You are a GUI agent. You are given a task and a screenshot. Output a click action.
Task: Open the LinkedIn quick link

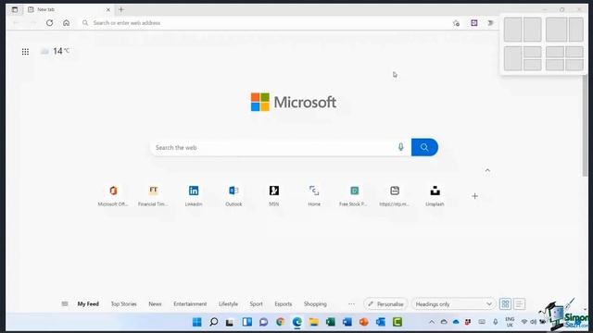(194, 195)
